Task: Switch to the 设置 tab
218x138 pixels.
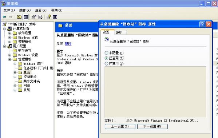Action: [107, 32]
